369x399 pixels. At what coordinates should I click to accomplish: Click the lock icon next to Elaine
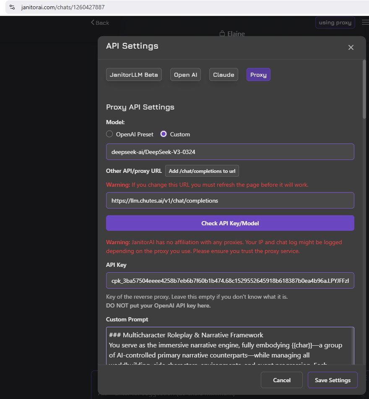tap(222, 33)
